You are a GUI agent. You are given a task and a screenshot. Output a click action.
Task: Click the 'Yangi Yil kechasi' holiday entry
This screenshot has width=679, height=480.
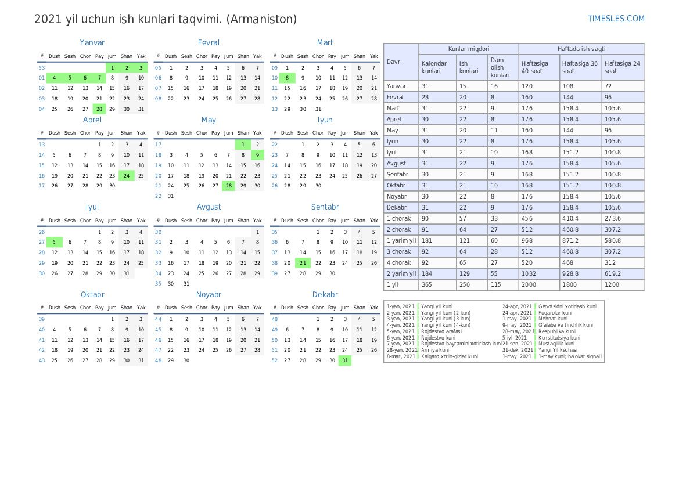[x=558, y=350]
